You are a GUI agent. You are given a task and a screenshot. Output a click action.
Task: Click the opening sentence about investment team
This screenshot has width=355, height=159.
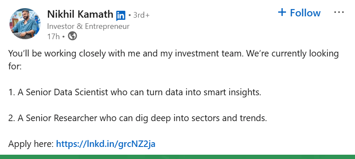click(x=173, y=60)
